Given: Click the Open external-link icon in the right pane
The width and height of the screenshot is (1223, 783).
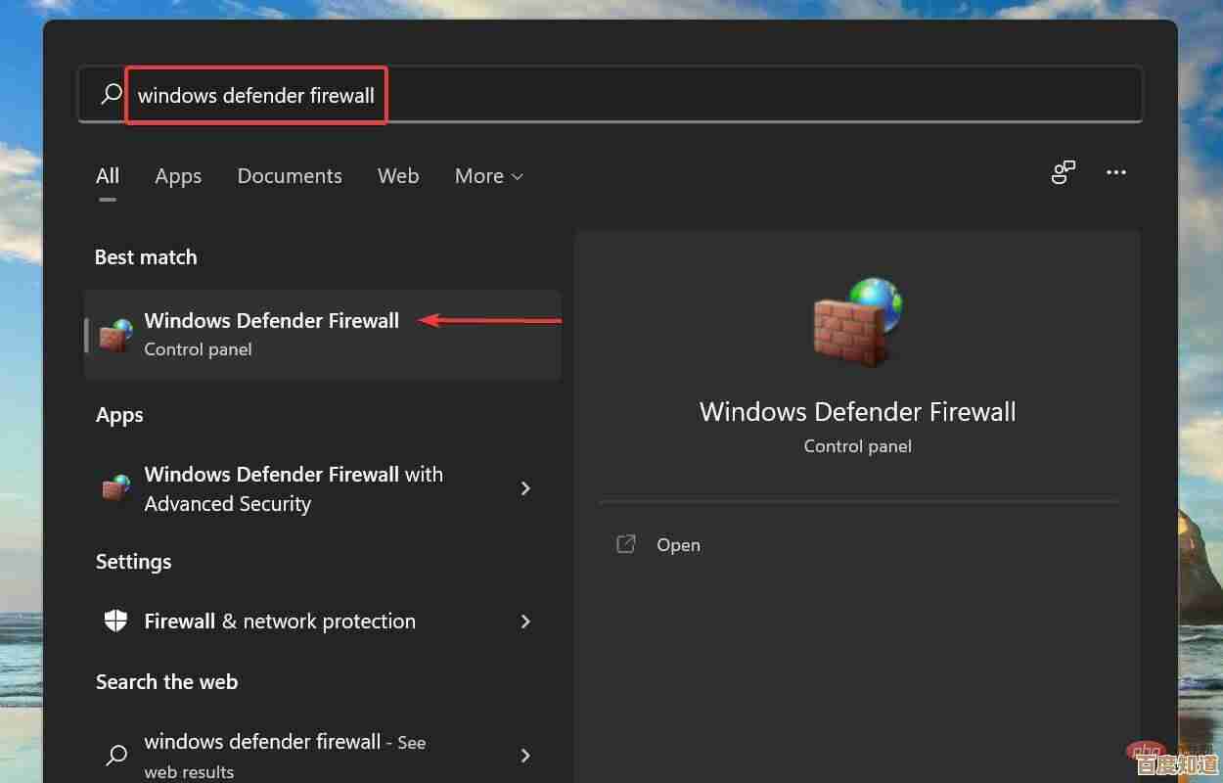Looking at the screenshot, I should coord(625,544).
